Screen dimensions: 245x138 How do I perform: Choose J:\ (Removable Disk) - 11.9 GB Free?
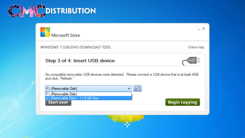(x=89, y=98)
